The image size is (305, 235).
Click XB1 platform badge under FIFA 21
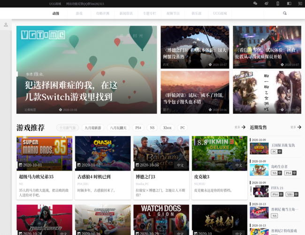click(x=292, y=195)
